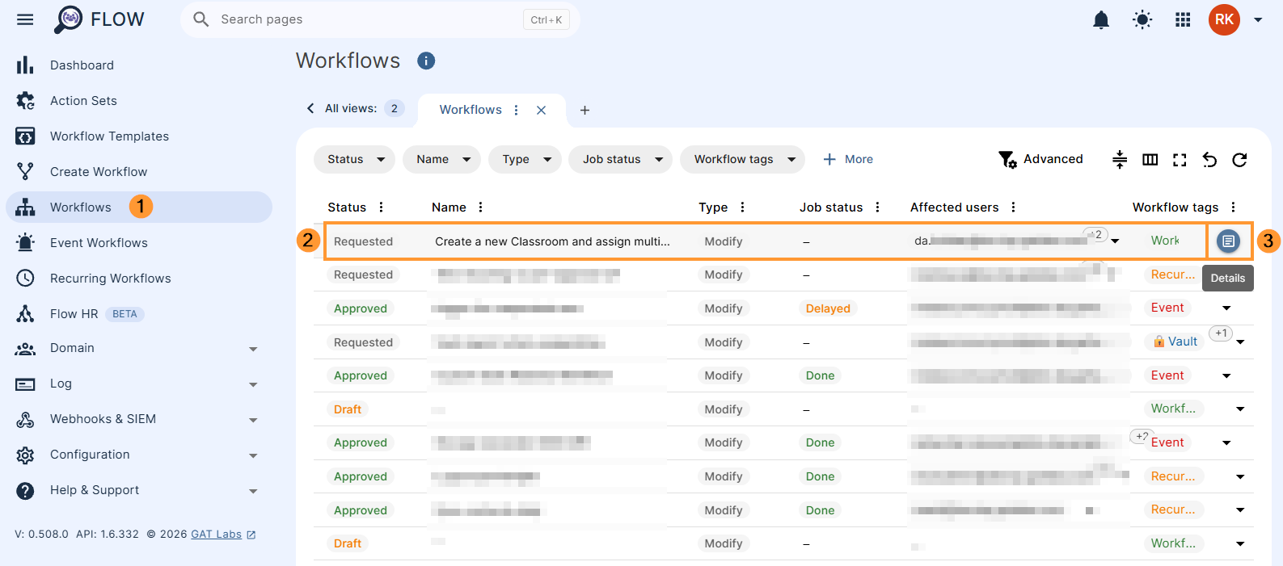Click the Workflows info icon
Screen dimensions: 1283x566
(x=426, y=61)
